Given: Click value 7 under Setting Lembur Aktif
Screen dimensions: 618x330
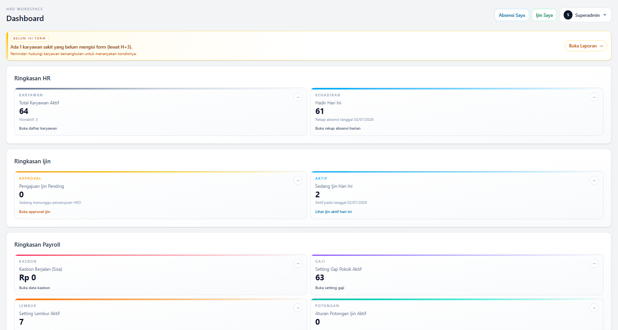Looking at the screenshot, I should (21, 322).
